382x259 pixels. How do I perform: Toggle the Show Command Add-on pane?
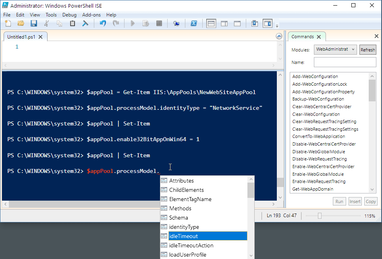pos(268,23)
